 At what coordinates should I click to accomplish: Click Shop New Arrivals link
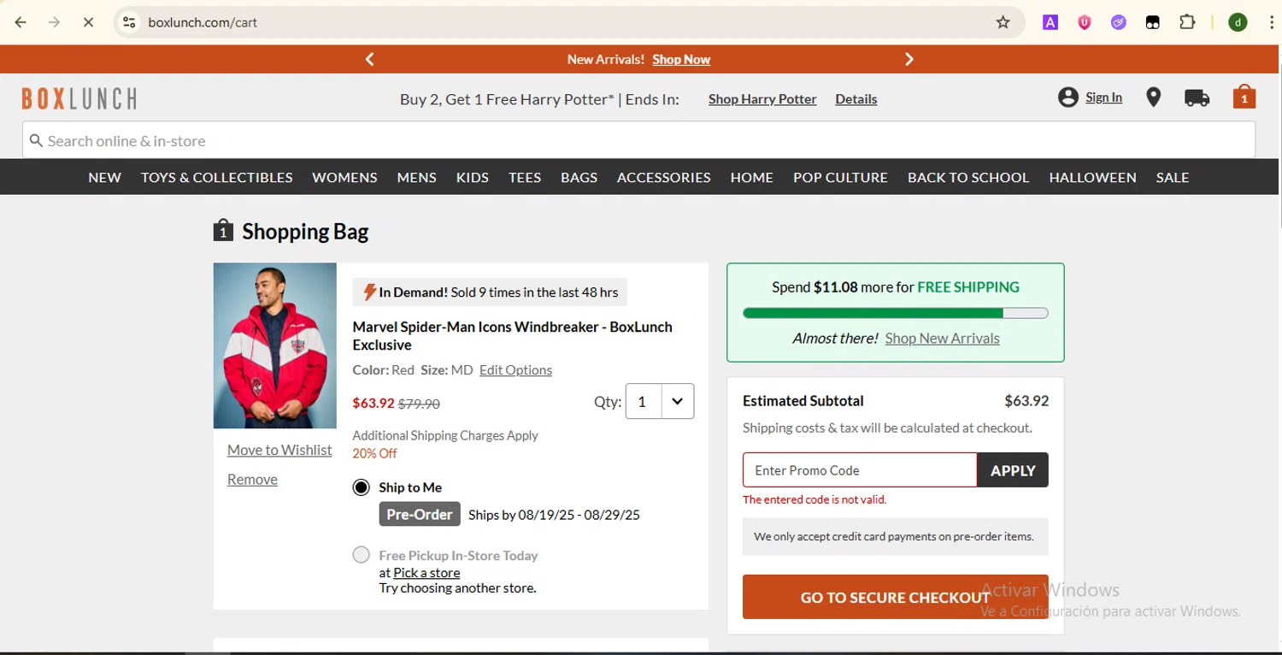pos(942,339)
